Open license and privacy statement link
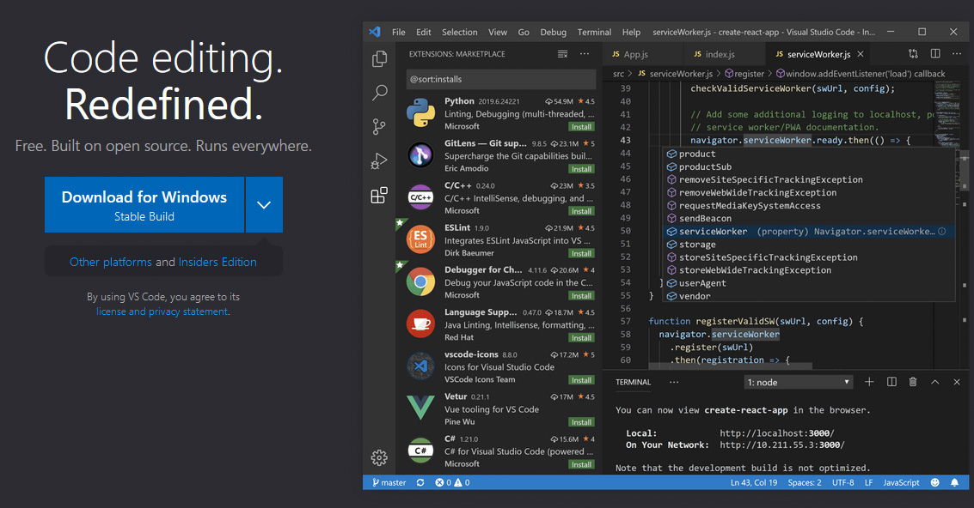Viewport: 974px width, 508px height. click(x=162, y=311)
